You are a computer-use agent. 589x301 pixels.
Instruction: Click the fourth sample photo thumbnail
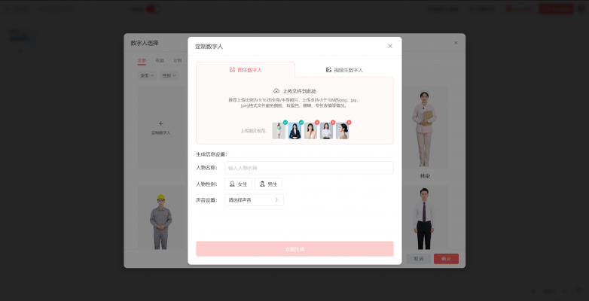coord(326,131)
